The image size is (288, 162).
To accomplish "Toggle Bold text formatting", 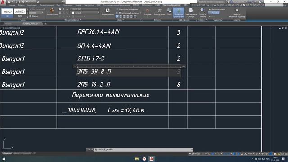I will [x=60, y=9].
